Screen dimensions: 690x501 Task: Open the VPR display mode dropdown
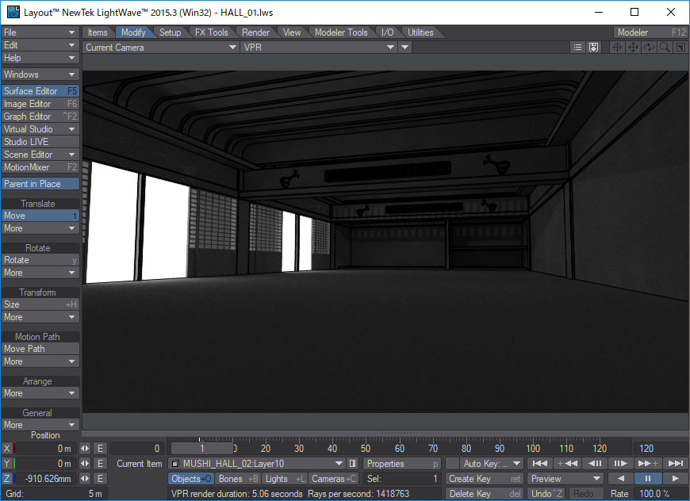(319, 47)
